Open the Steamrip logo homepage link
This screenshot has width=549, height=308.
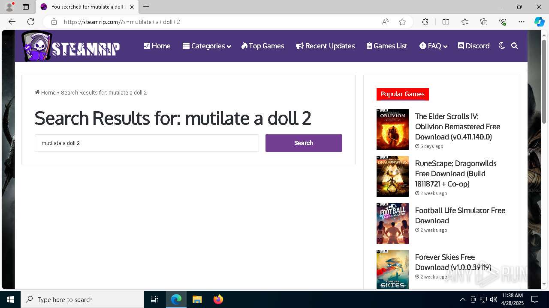[71, 46]
